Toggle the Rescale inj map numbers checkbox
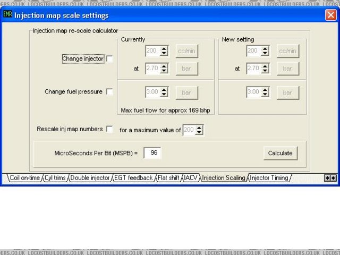Image resolution: width=340 pixels, height=255 pixels. click(110, 129)
